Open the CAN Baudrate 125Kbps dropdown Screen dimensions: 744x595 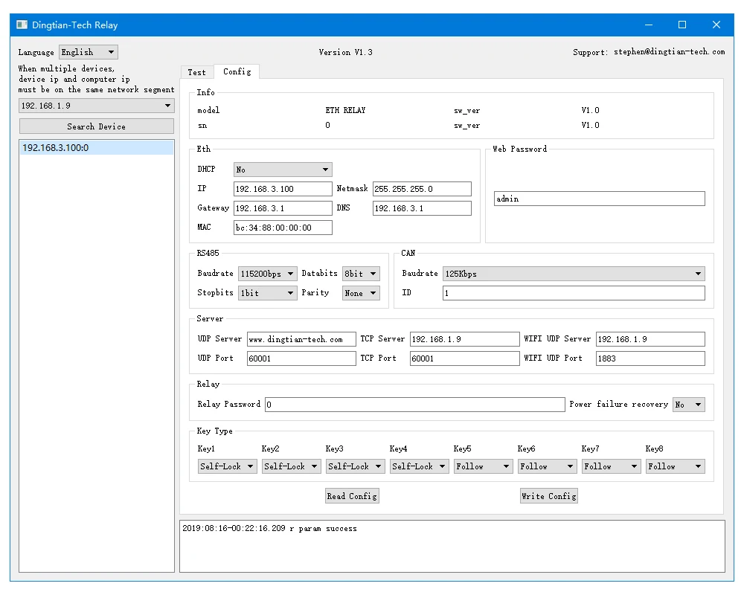click(573, 274)
